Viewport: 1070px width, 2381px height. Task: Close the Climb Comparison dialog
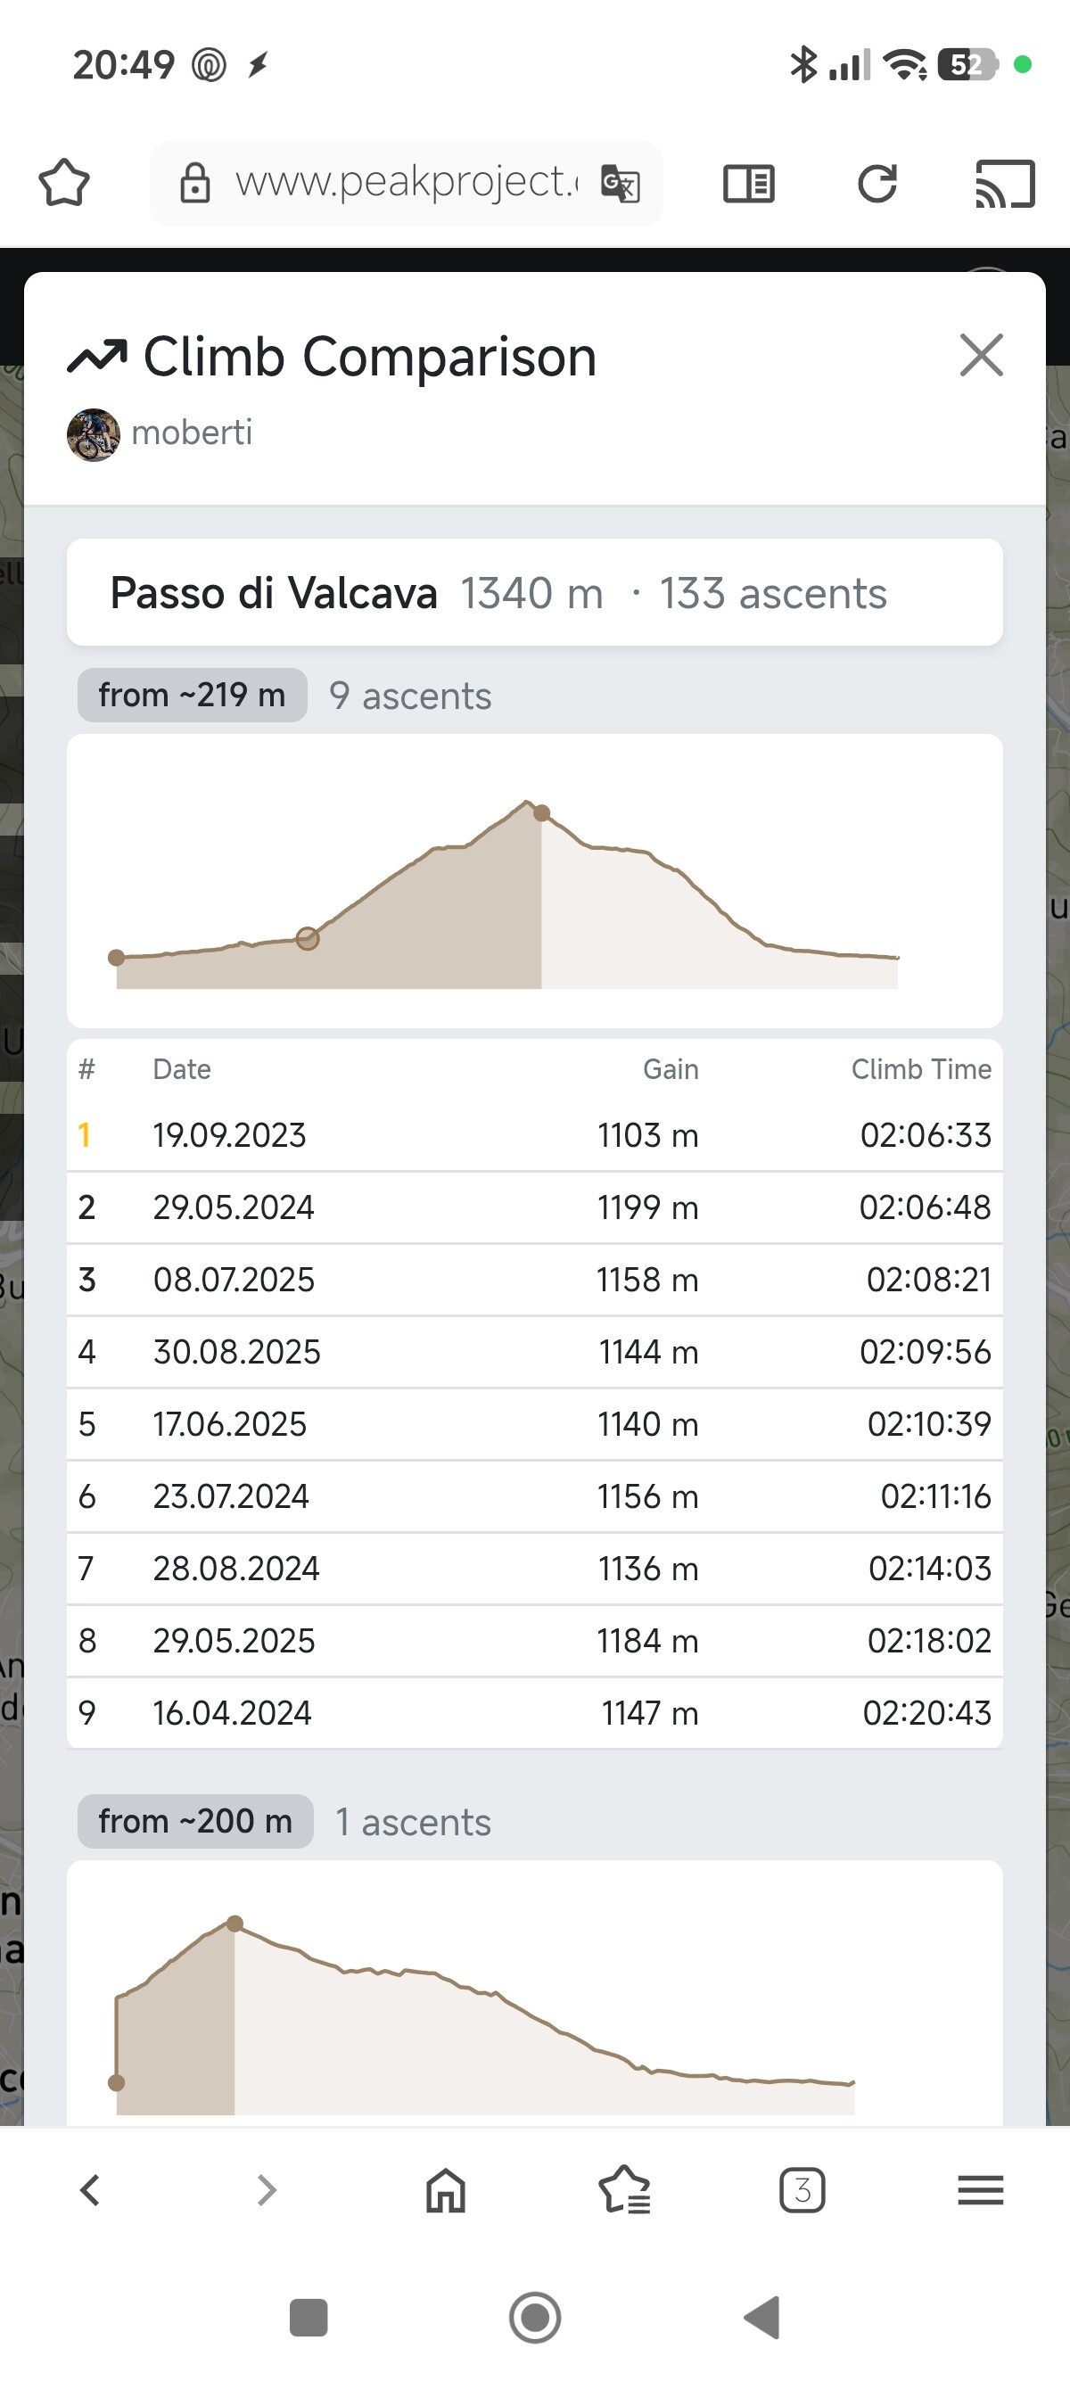click(980, 356)
